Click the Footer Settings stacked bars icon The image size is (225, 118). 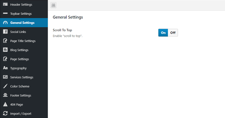tap(5, 95)
